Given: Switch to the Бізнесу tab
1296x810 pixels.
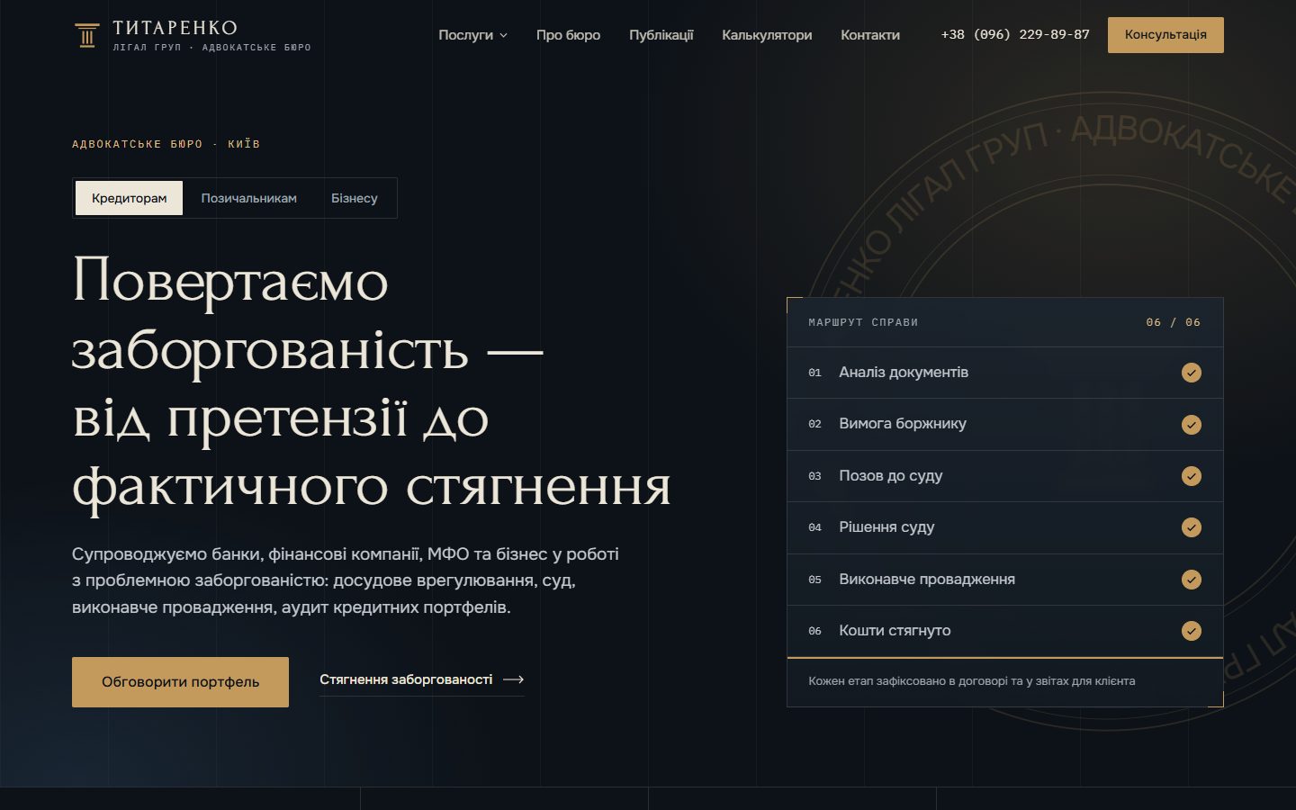Looking at the screenshot, I should (354, 198).
